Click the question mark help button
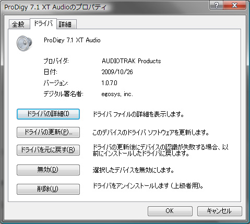 click(x=216, y=5)
